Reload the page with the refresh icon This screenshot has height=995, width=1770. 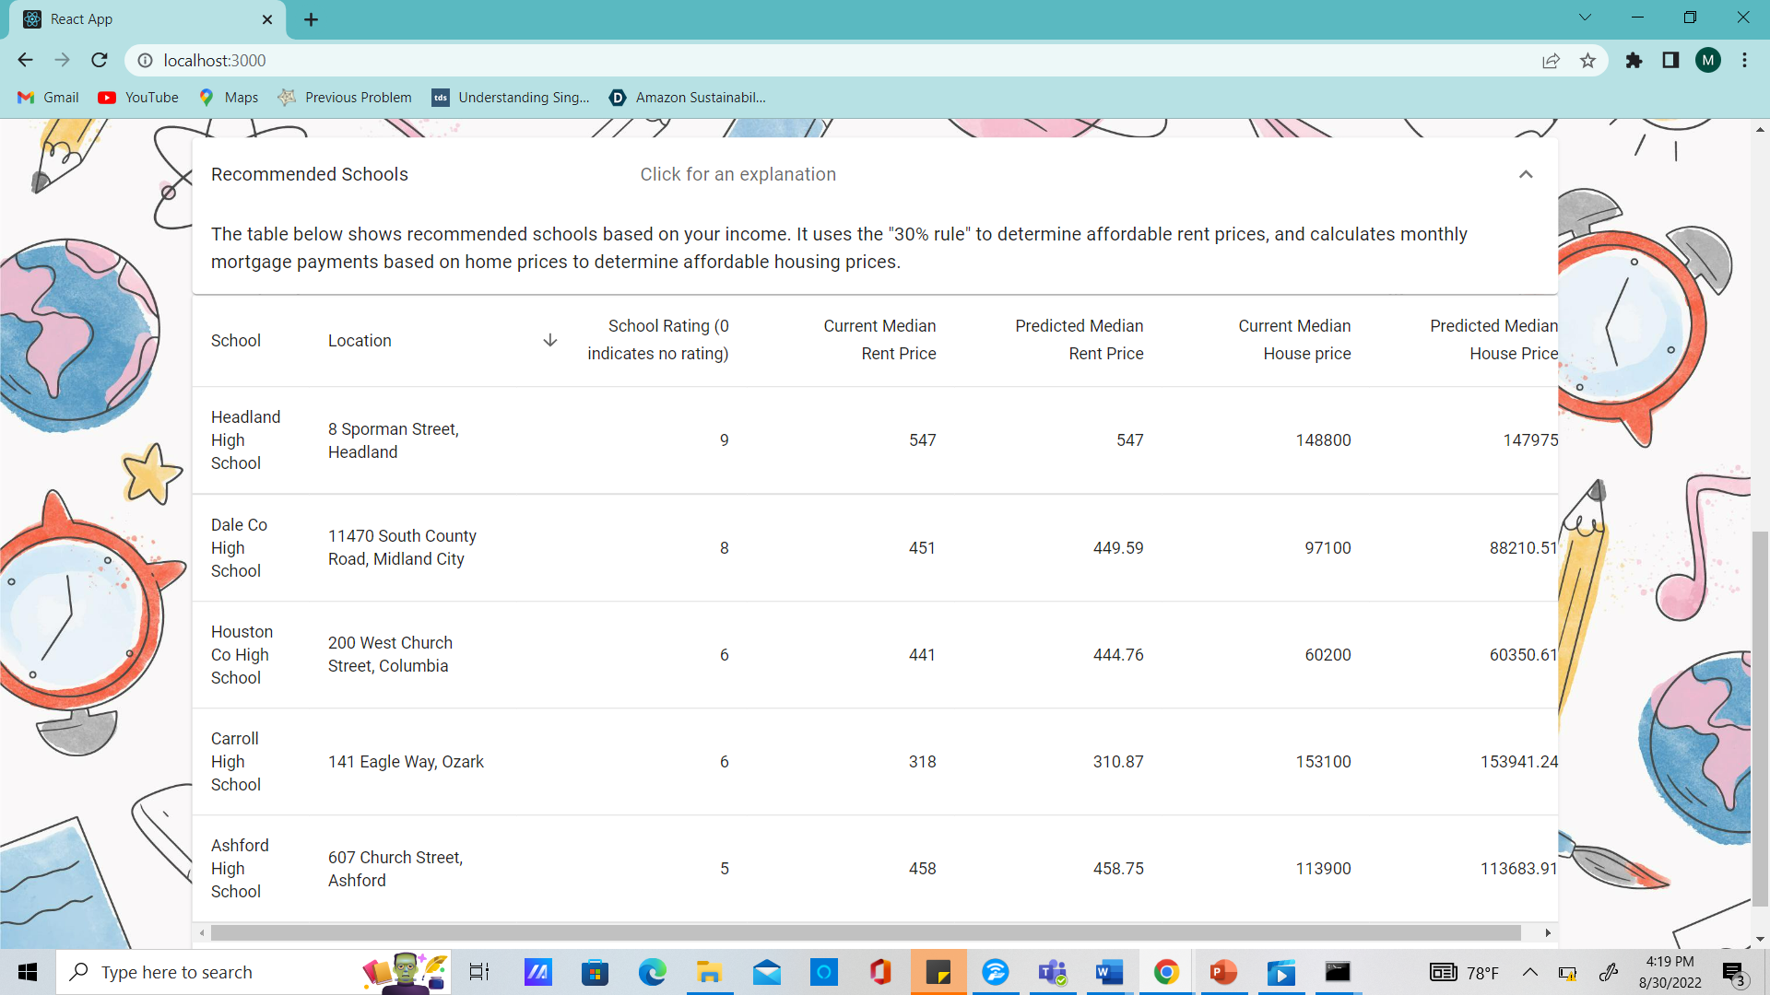coord(100,60)
